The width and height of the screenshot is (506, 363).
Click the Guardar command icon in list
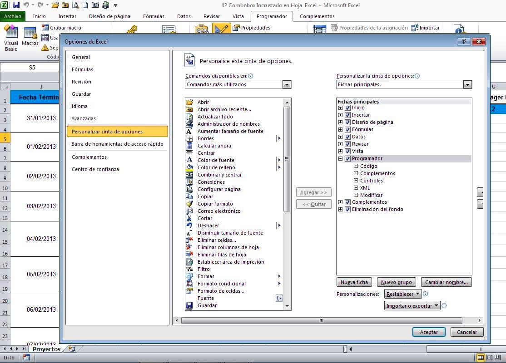189,305
